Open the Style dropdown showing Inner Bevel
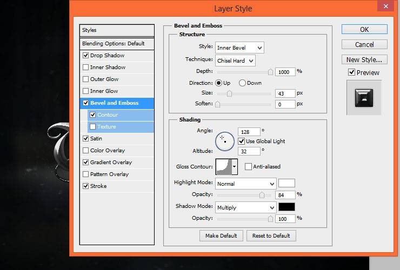Viewport: 400px width, 270px height. [239, 48]
